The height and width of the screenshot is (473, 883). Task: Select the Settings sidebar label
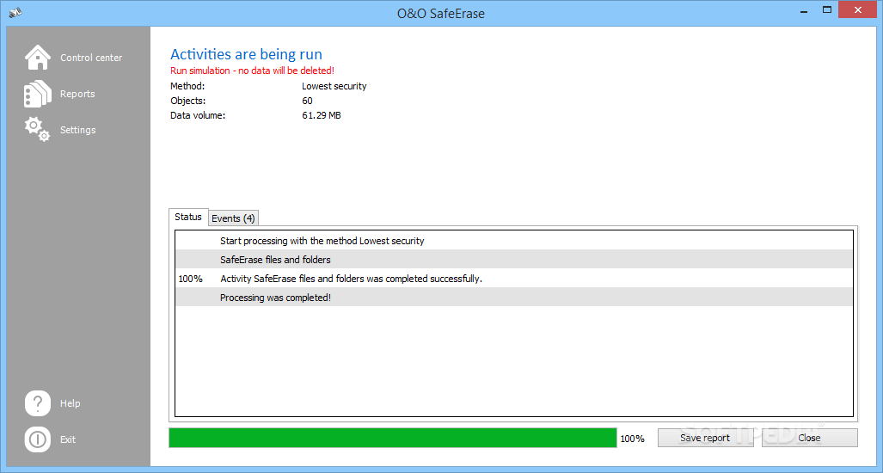[77, 130]
